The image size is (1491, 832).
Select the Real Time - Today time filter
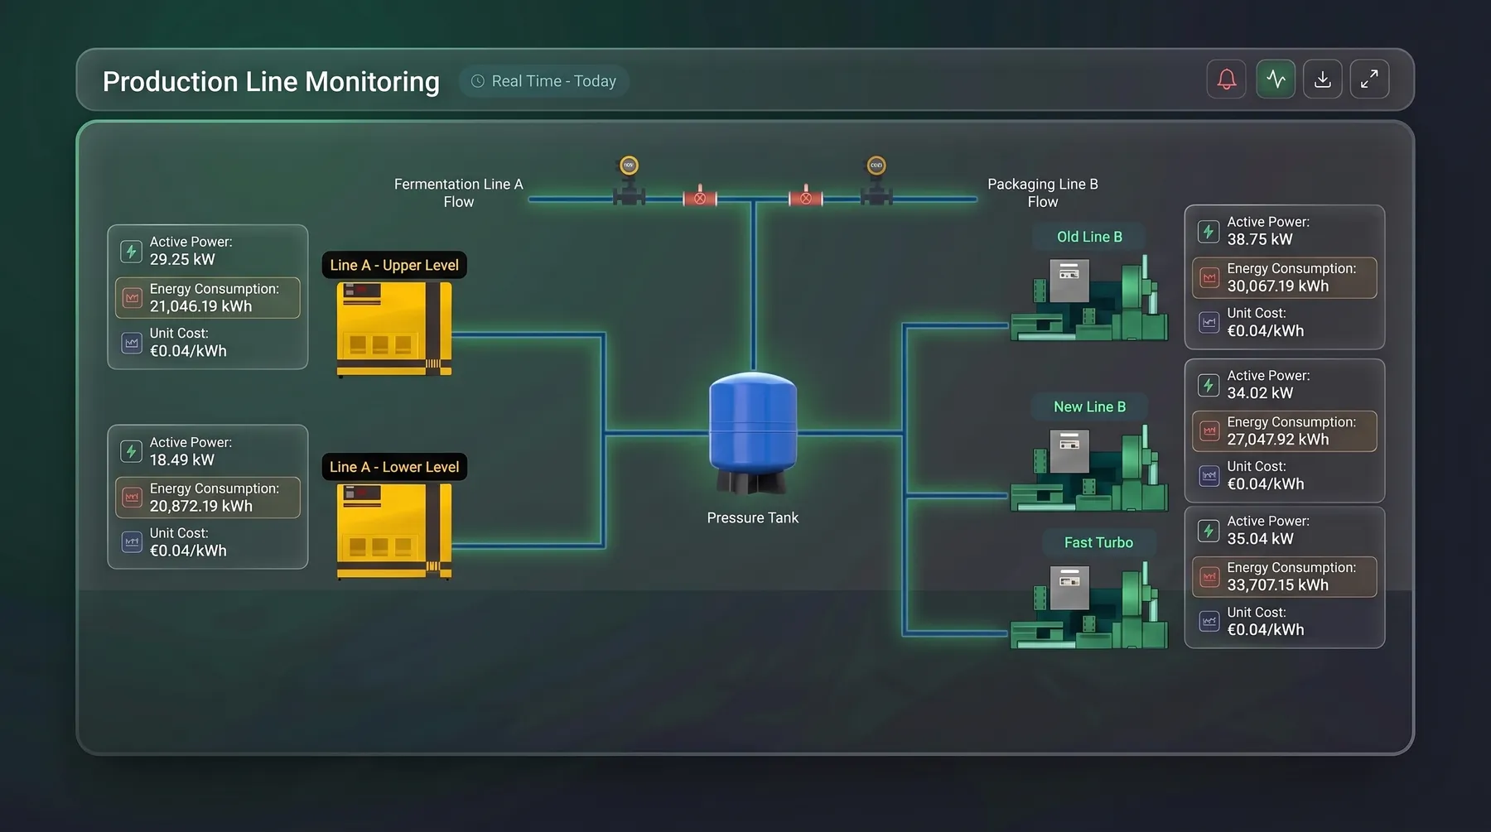544,81
